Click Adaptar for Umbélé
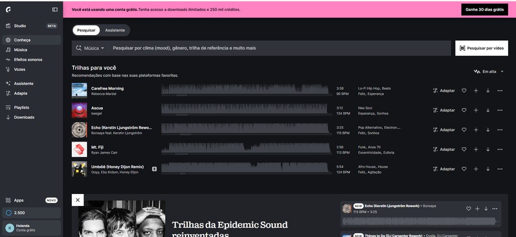 pos(444,169)
